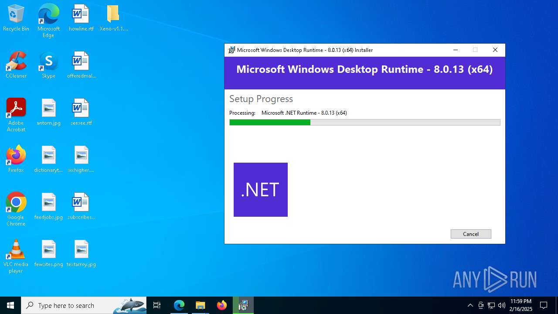
Task: Select the subscribes Word document icon
Action: point(81,206)
